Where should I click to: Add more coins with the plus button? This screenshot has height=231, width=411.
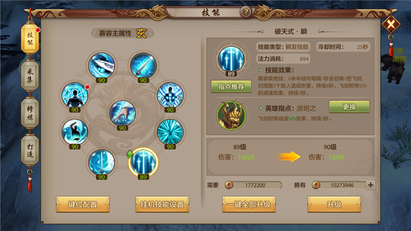point(370,185)
